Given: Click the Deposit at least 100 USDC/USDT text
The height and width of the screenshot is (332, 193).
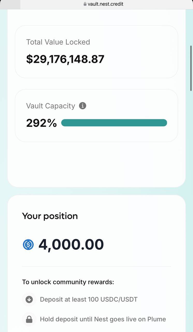Looking at the screenshot, I should coord(89,300).
